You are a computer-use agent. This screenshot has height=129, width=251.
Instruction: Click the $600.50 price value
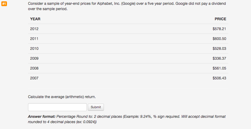(x=219, y=39)
